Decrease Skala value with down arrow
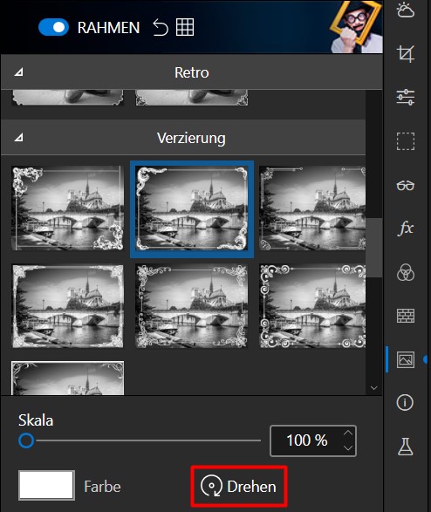This screenshot has width=431, height=512. point(348,447)
